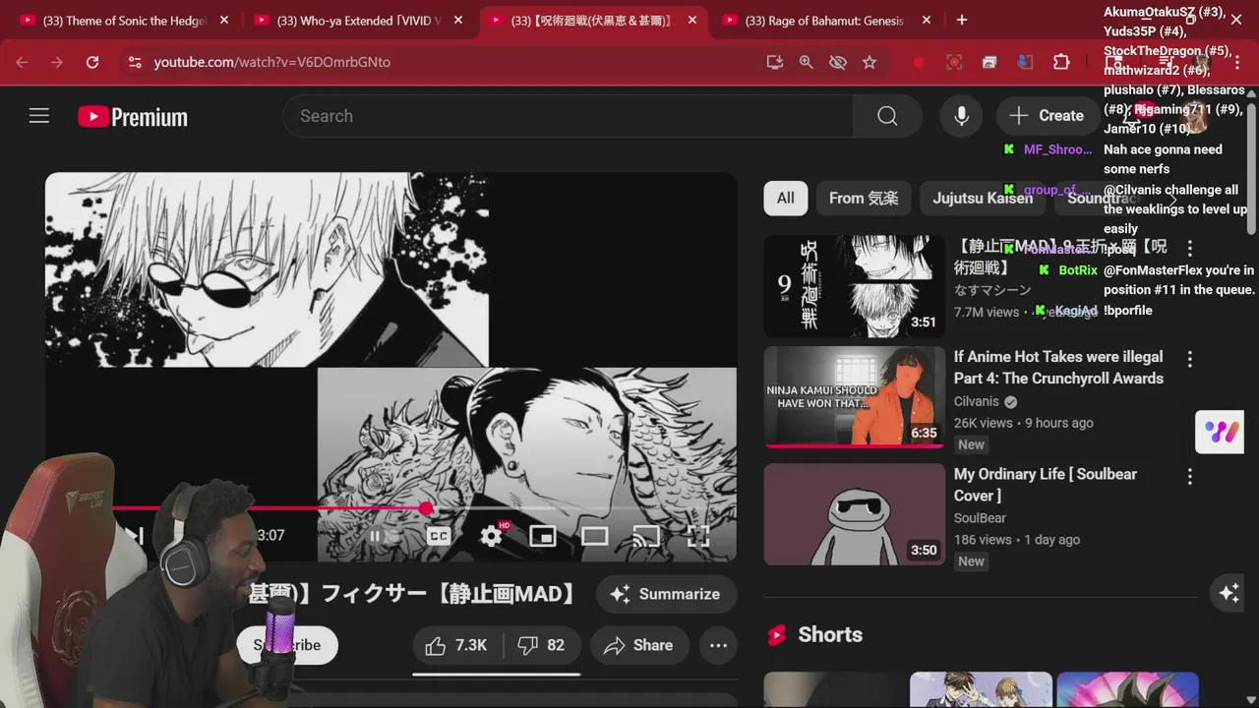1259x708 pixels.
Task: Enter full screen mode
Action: click(x=697, y=536)
